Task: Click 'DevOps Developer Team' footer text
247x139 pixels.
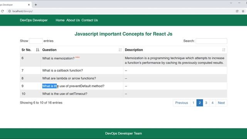Action: point(123,133)
